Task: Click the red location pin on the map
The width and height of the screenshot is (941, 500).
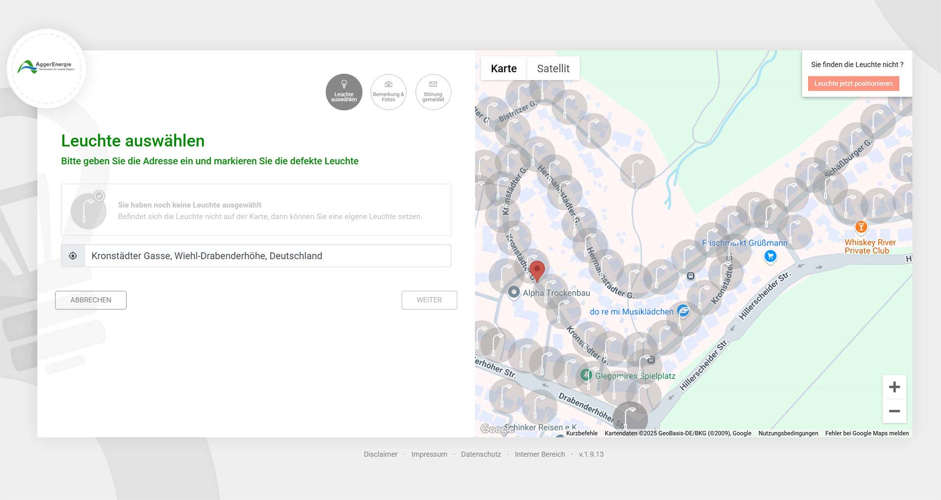Action: tap(537, 272)
